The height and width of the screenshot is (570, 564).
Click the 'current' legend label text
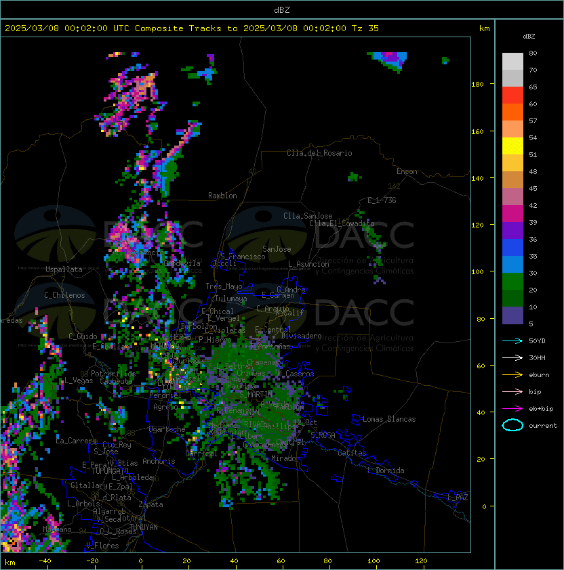click(x=543, y=426)
